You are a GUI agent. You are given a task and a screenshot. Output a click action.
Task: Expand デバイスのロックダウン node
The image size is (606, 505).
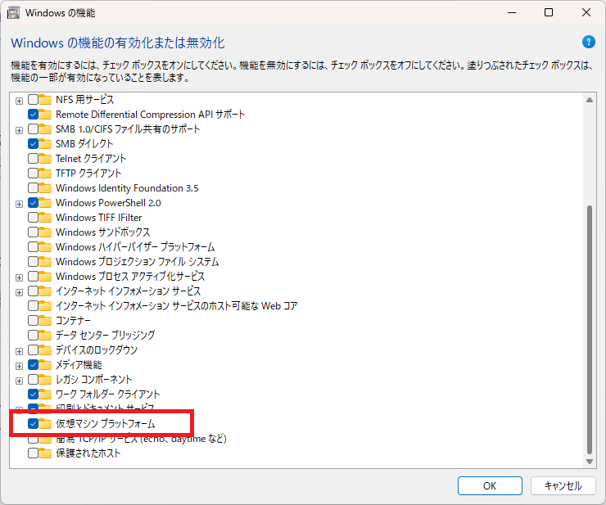[19, 351]
